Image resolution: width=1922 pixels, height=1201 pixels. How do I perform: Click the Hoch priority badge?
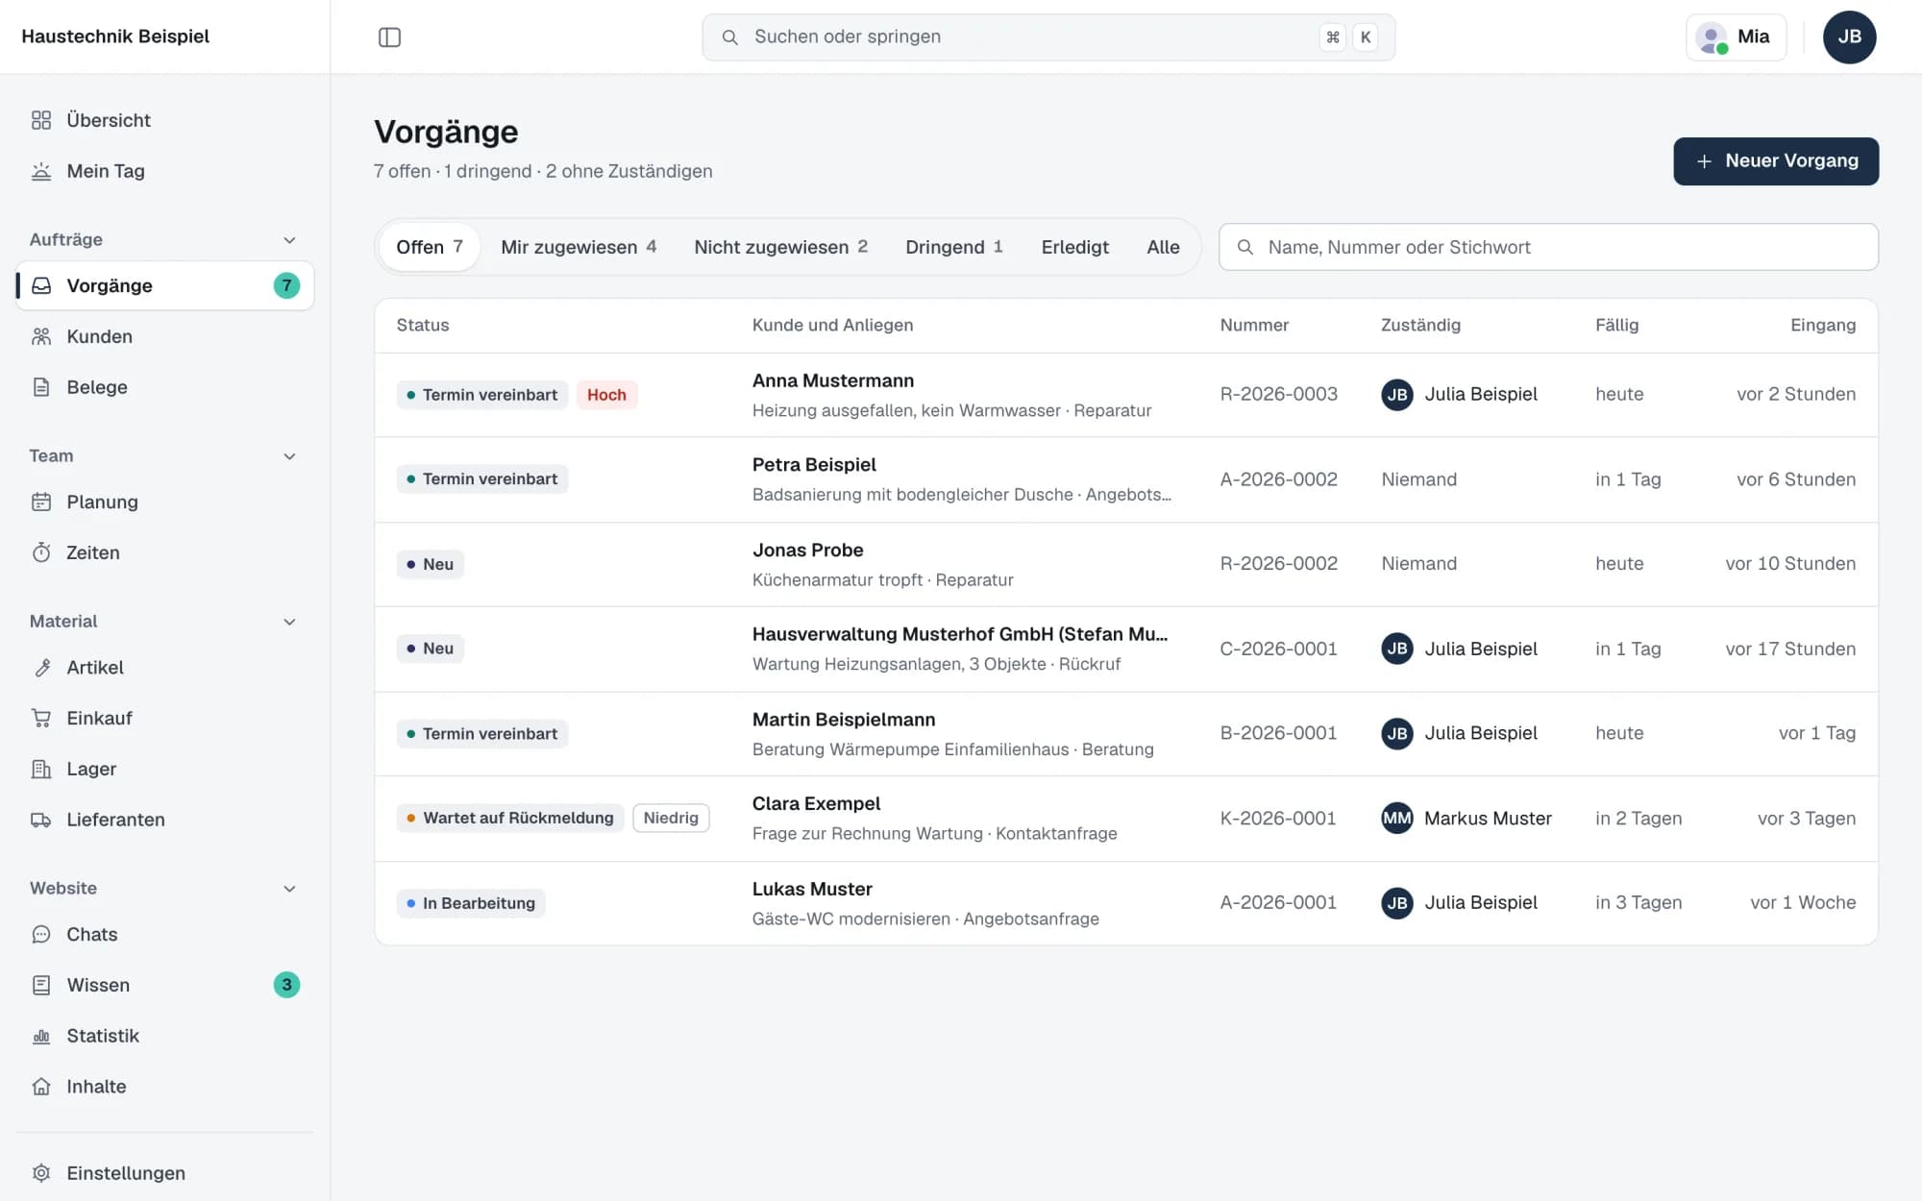click(606, 395)
